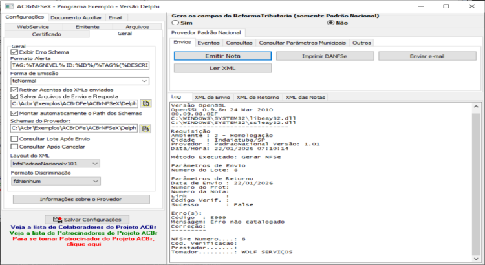Enable Consultar Após Cancelar checkbox

click(x=14, y=147)
